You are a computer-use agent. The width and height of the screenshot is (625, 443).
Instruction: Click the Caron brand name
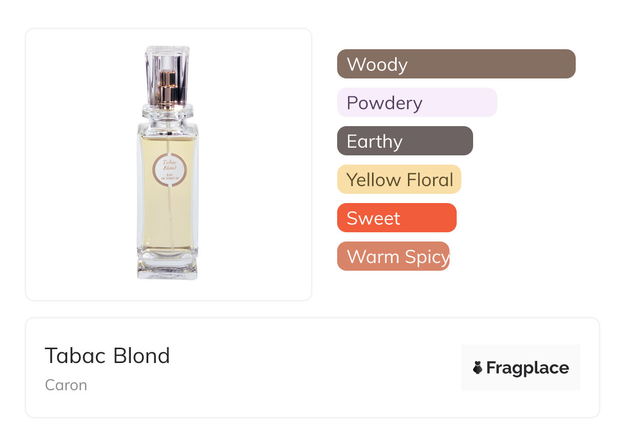point(66,385)
